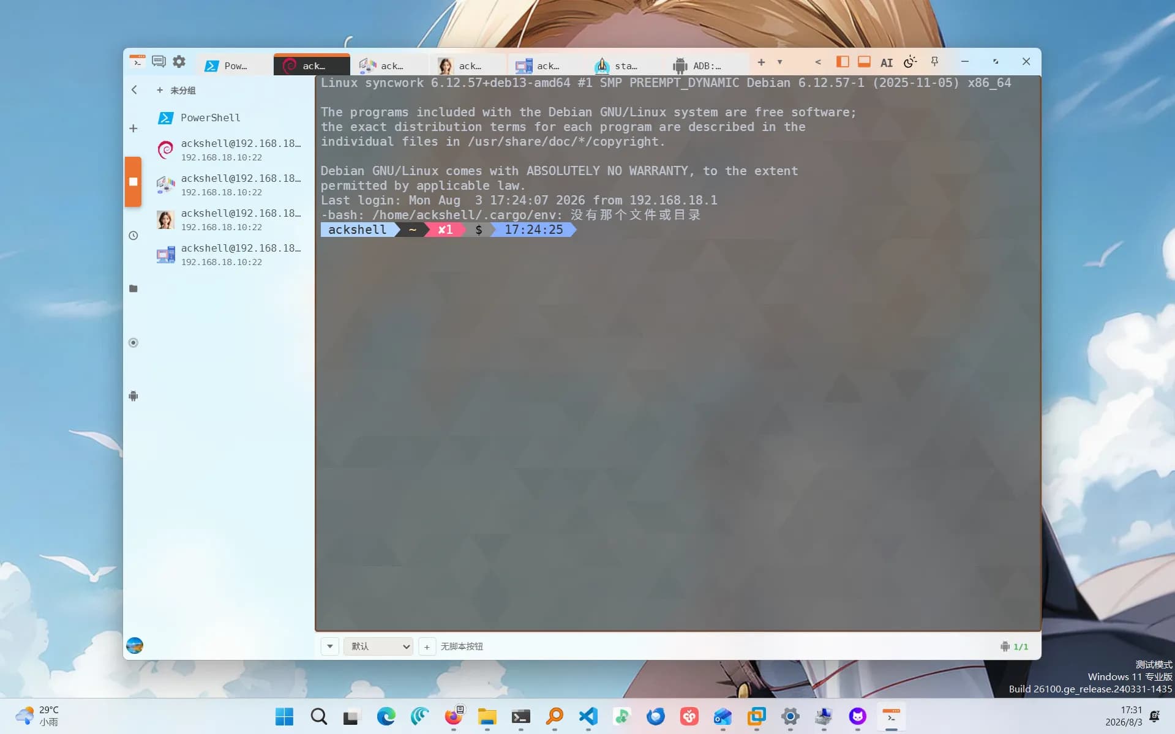
Task: Click the left angle bracket in title bar
Action: (818, 62)
